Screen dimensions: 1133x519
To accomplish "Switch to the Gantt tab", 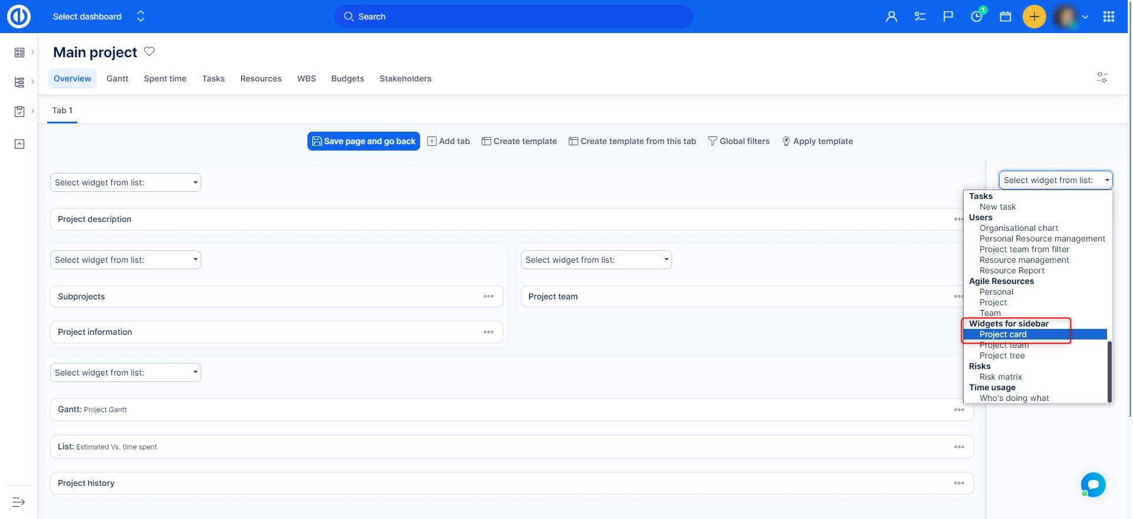I will [x=117, y=79].
